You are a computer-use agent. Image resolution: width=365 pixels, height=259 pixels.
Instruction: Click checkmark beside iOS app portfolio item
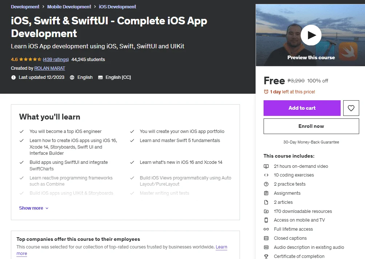(132, 131)
